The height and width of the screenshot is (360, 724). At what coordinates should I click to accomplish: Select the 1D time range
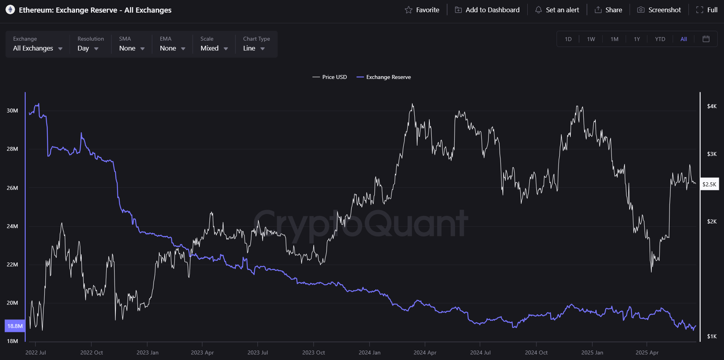pyautogui.click(x=568, y=39)
